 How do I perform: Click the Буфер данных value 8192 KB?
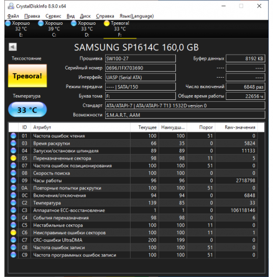pos(246,58)
